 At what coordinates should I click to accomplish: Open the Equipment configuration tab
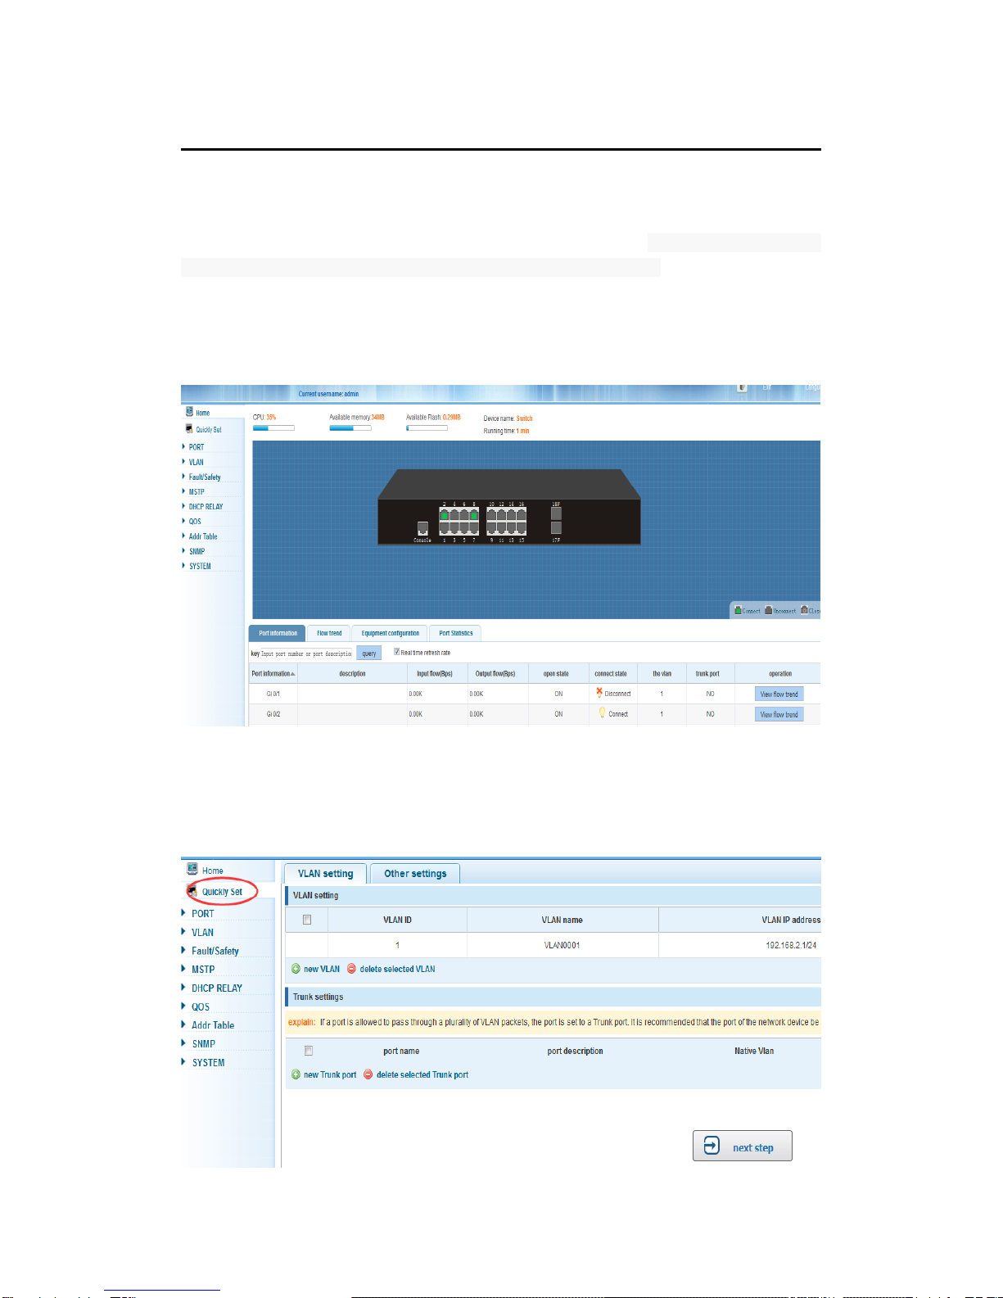390,633
